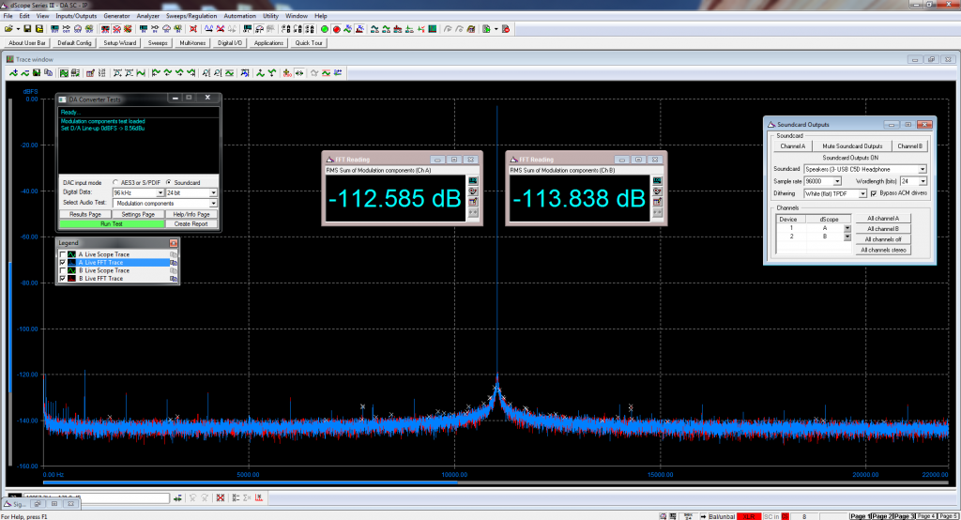Click the Quick Tour button

point(308,43)
